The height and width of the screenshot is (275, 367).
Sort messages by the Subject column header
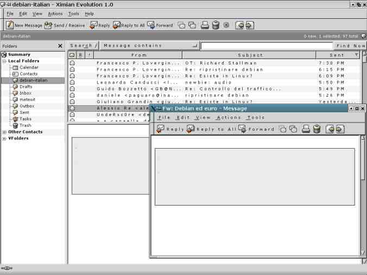249,55
